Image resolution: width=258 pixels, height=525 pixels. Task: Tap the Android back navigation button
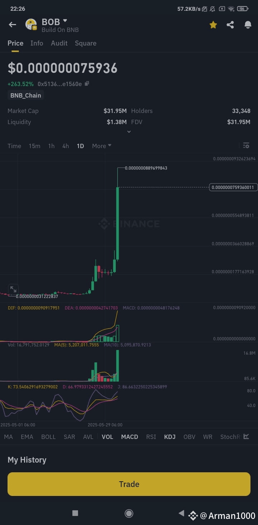(181, 513)
